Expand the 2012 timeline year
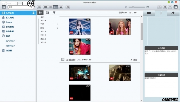Image resolution: width=180 pixels, height=102 pixels. point(43,35)
